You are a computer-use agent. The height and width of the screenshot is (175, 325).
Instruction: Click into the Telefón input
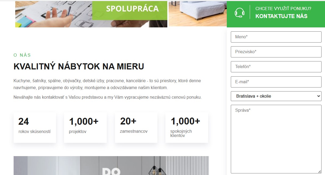coord(276,67)
